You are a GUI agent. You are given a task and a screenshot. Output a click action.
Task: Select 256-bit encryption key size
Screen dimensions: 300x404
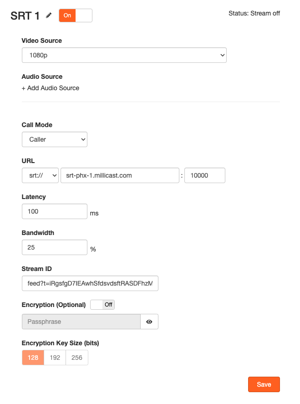point(77,358)
